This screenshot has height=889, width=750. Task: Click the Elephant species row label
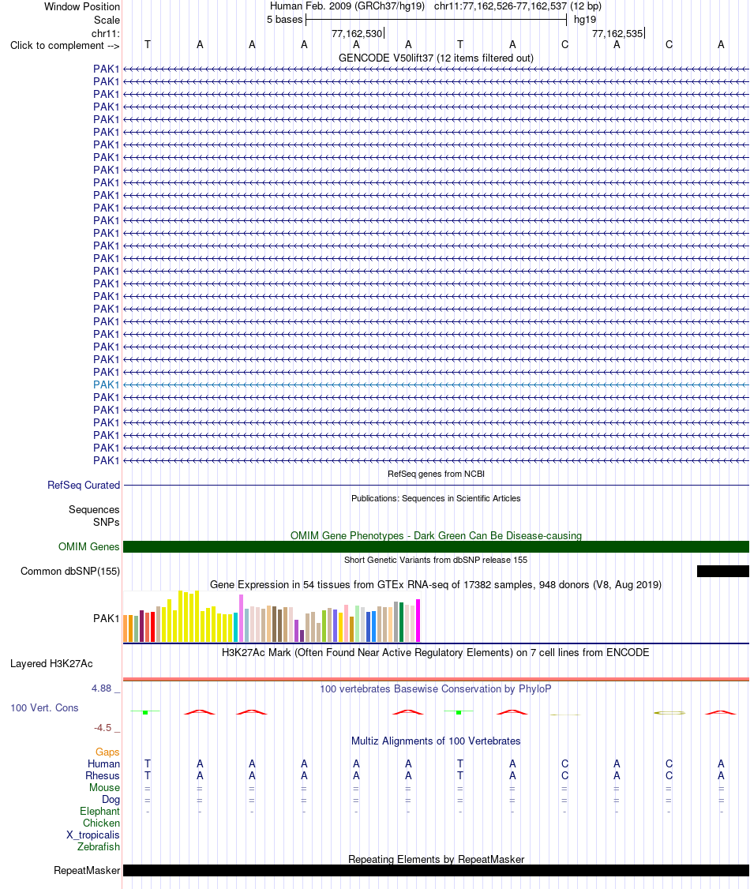pyautogui.click(x=99, y=812)
